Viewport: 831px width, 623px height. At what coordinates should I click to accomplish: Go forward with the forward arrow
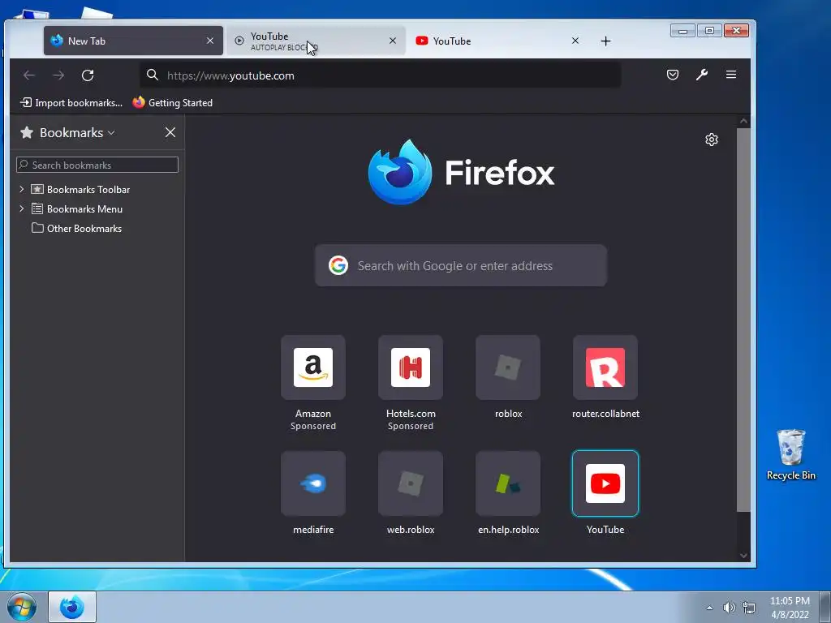tap(58, 75)
